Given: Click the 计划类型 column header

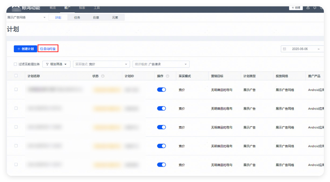Looking at the screenshot, I should (x=250, y=76).
